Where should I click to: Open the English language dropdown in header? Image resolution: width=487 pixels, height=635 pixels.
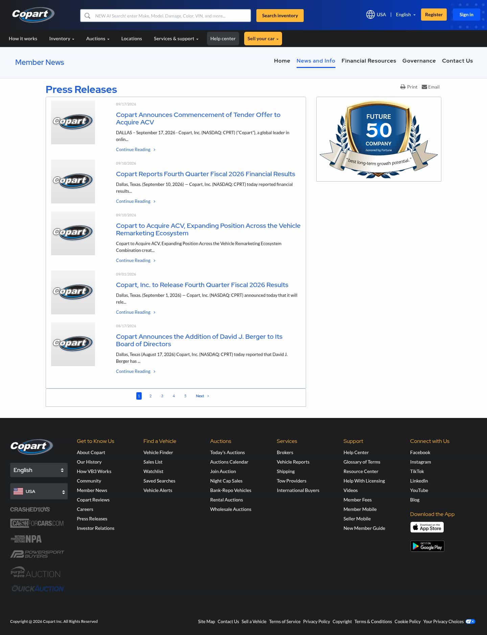[x=405, y=15]
